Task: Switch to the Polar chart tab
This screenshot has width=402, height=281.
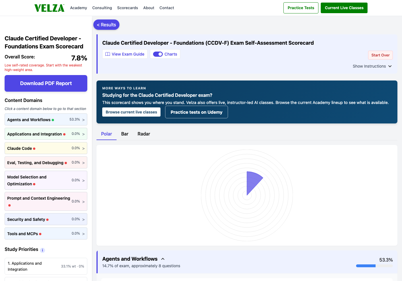Action: (x=107, y=134)
